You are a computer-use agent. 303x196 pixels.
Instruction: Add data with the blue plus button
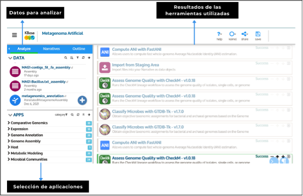pyautogui.click(x=82, y=100)
